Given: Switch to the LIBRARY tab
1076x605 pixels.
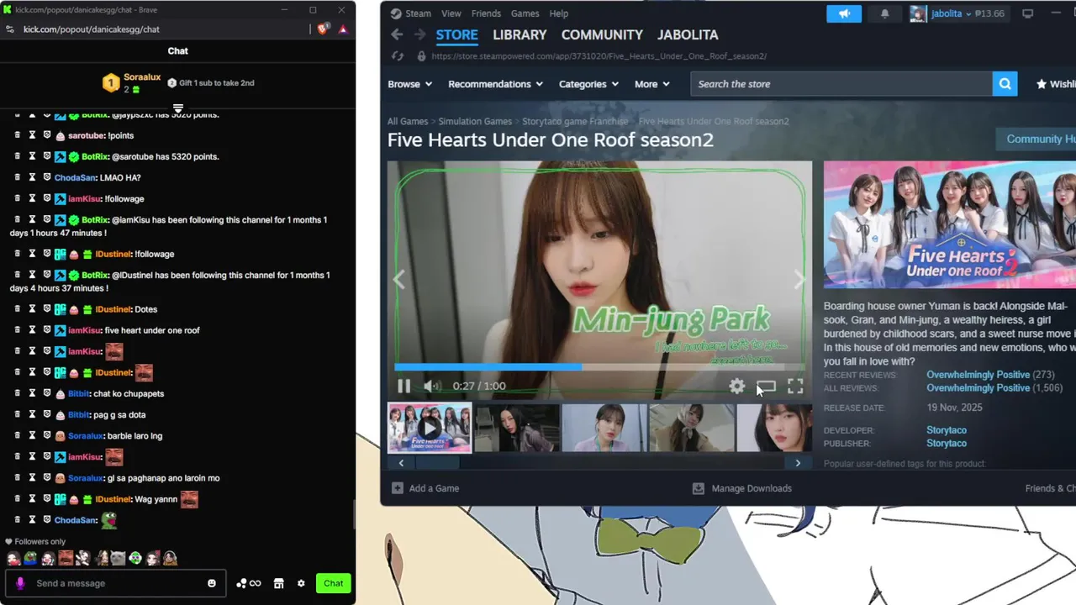Looking at the screenshot, I should pyautogui.click(x=520, y=34).
